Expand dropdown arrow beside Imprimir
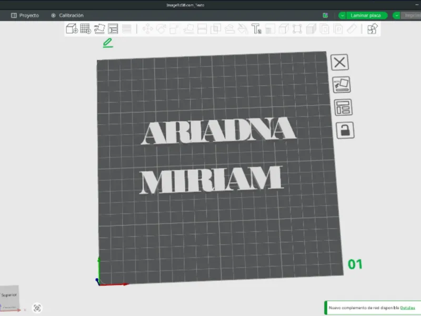The width and height of the screenshot is (421, 316). 397,16
